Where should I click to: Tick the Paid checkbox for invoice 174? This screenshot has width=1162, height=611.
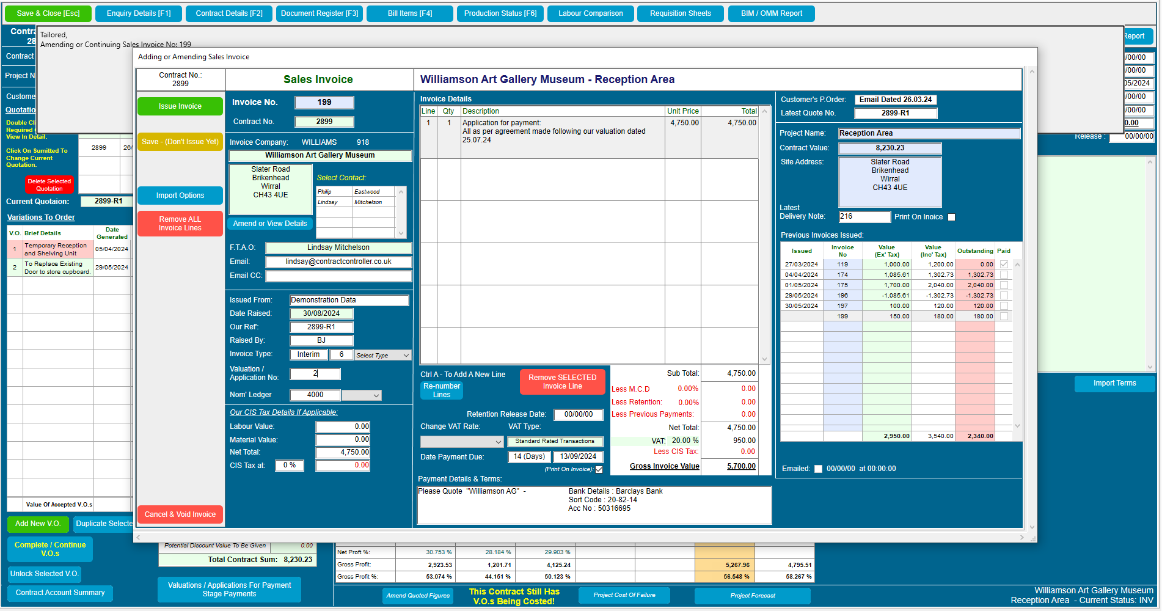[x=1005, y=274]
